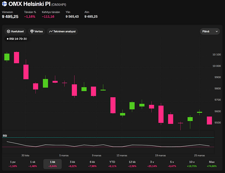
Task: Open the Päivä interval dropdown
Action: coord(210,31)
